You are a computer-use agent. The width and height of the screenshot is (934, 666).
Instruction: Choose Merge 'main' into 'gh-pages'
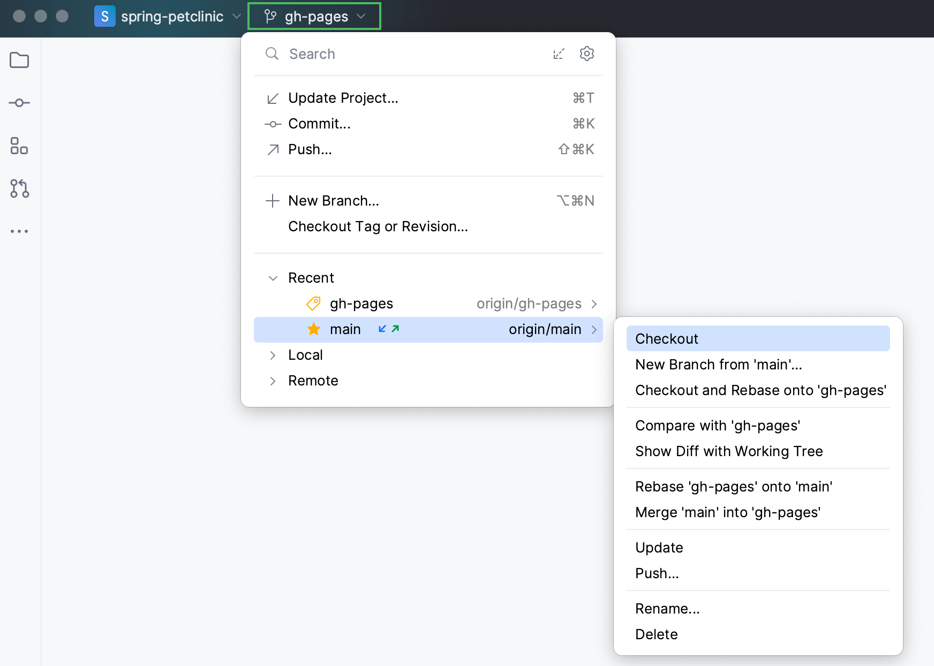point(727,512)
